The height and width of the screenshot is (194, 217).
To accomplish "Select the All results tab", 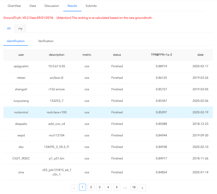I will click(9, 29).
